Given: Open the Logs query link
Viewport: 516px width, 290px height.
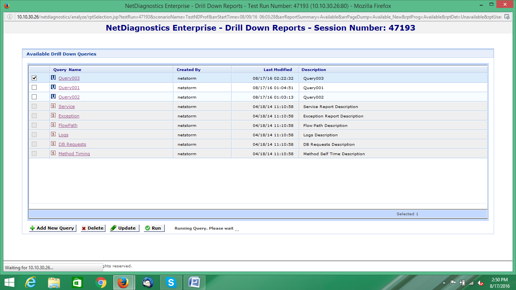Looking at the screenshot, I should (x=63, y=135).
